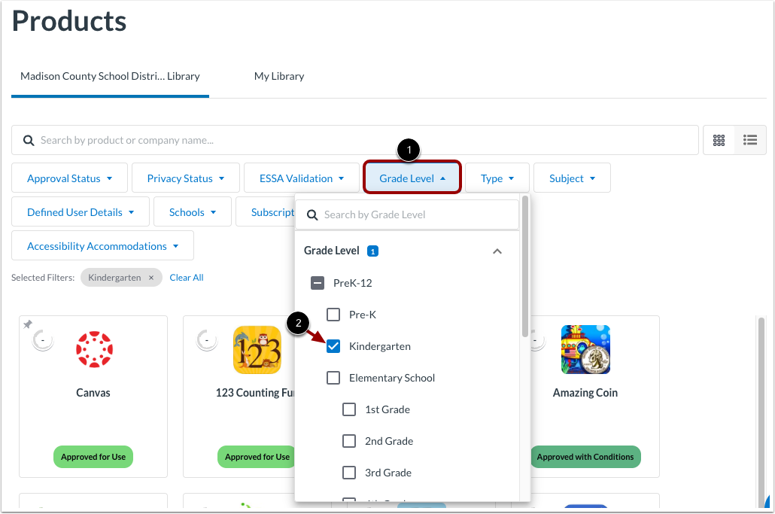
Task: Open the 123 Counting Fun product title
Action: tap(256, 393)
